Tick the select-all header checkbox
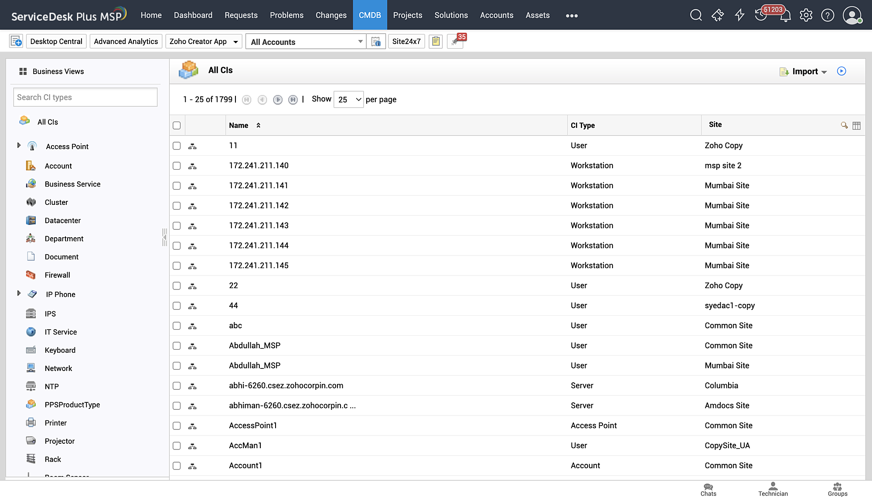 point(177,126)
